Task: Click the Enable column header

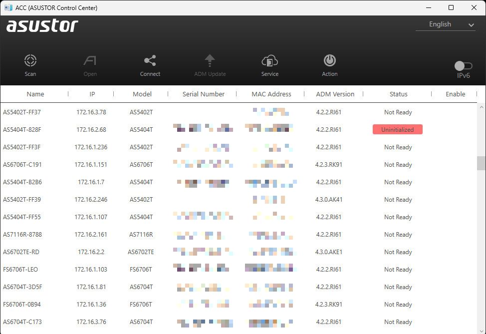Action: click(x=456, y=94)
